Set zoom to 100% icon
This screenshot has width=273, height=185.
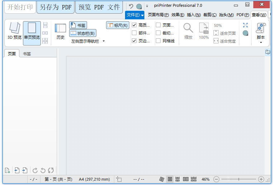click(204, 31)
